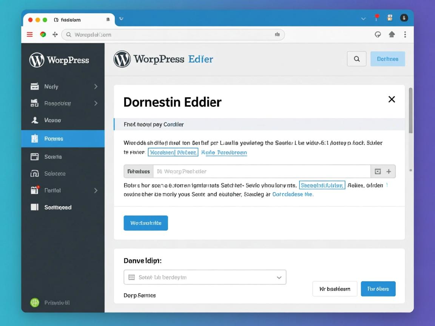Open the three-dot browser menu
Viewport: 435px width, 326px height.
pyautogui.click(x=405, y=34)
